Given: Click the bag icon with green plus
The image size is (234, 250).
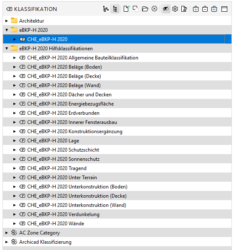Looking at the screenshot, I should pos(196,9).
